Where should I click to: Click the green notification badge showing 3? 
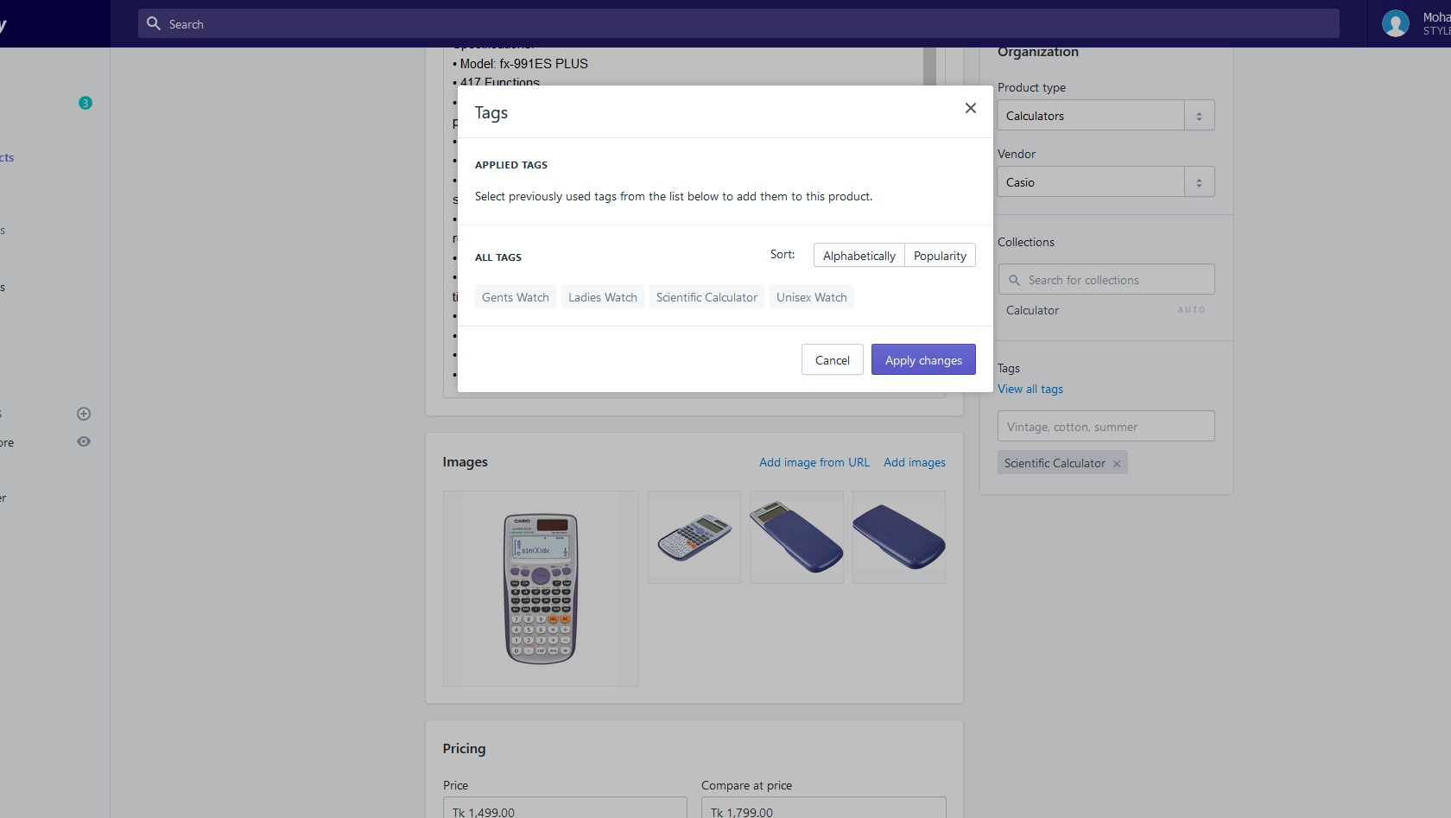(x=86, y=103)
